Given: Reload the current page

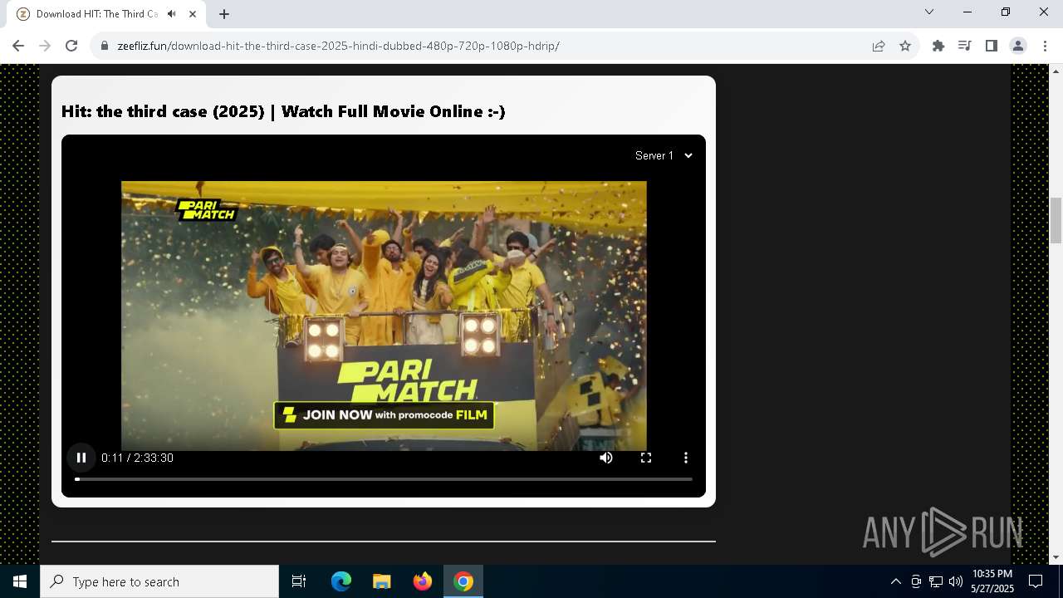Looking at the screenshot, I should pyautogui.click(x=71, y=46).
